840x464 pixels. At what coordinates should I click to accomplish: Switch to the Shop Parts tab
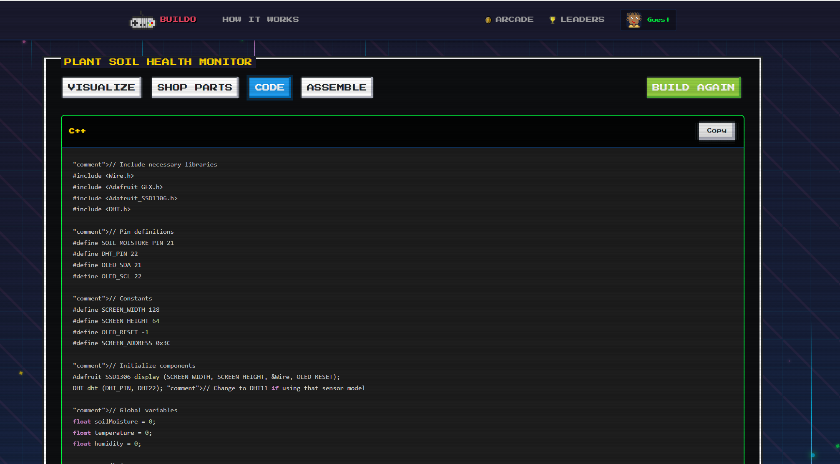pyautogui.click(x=195, y=87)
